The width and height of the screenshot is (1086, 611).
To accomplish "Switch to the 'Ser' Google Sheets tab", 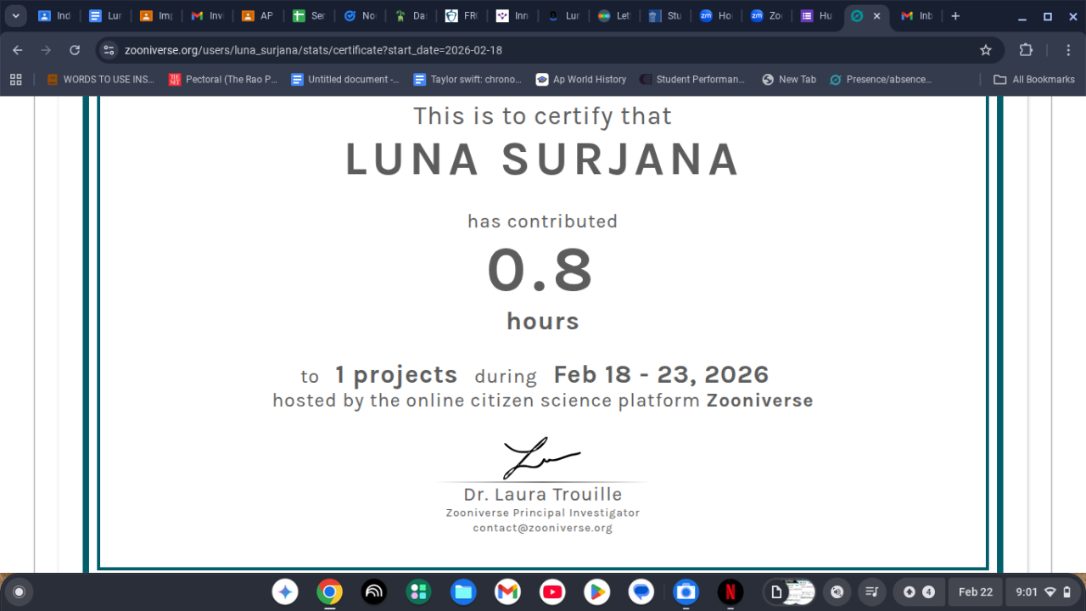I will click(309, 16).
